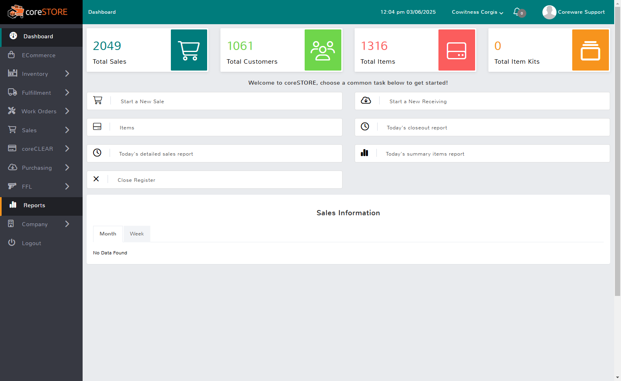This screenshot has height=381, width=621.
Task: Expand the Work Orders submenu chevron
Action: pyautogui.click(x=67, y=111)
